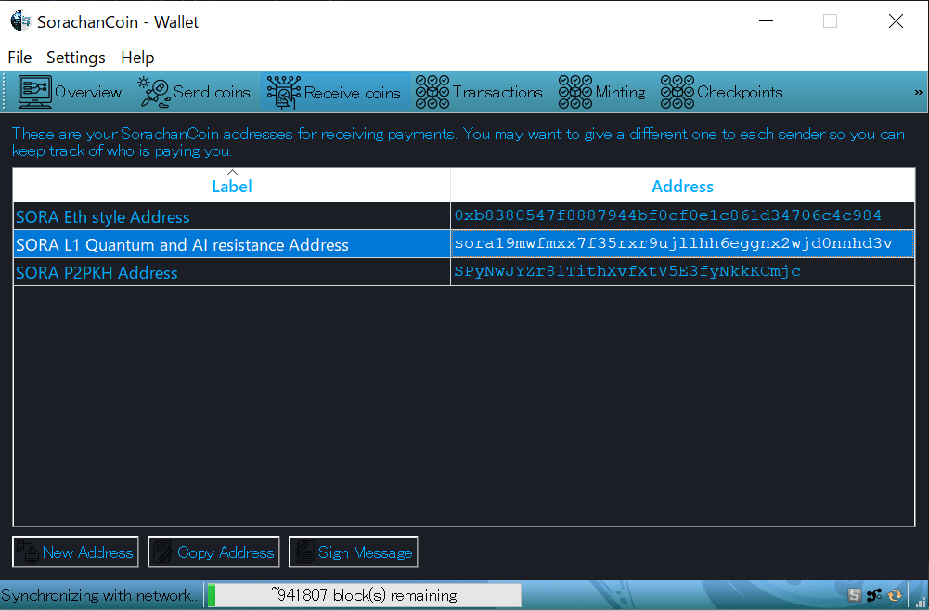Select the SORA L1 Quantum and AI resistance label
929x611 pixels.
tap(232, 244)
